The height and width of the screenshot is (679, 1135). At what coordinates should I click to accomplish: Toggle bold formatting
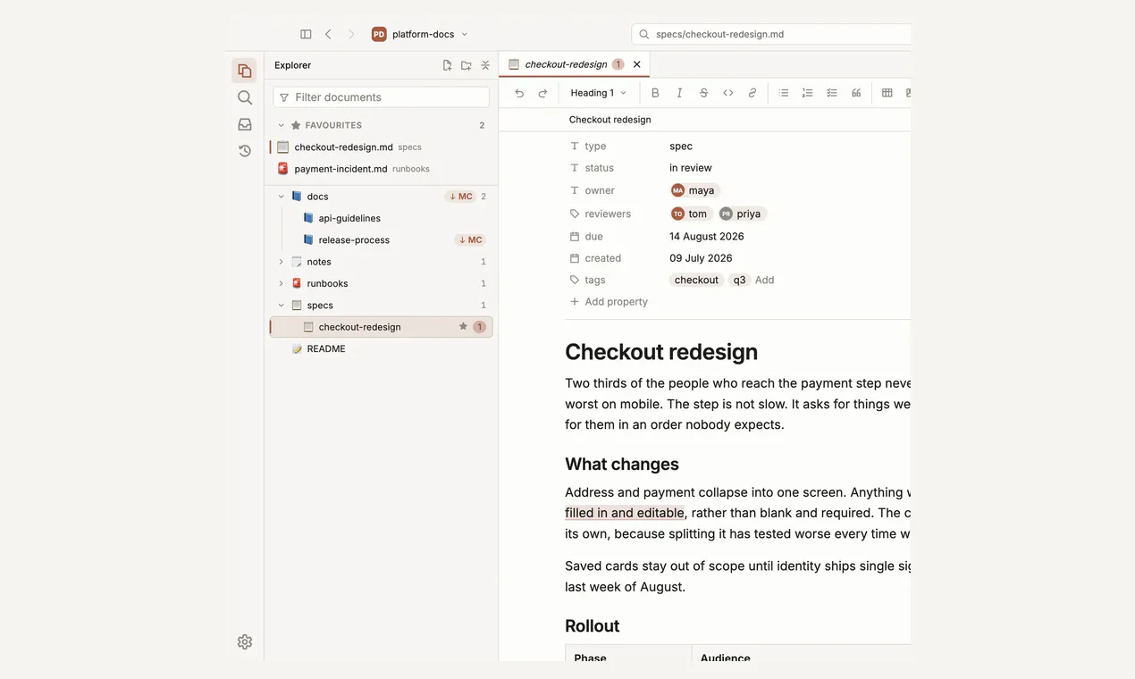tap(655, 93)
